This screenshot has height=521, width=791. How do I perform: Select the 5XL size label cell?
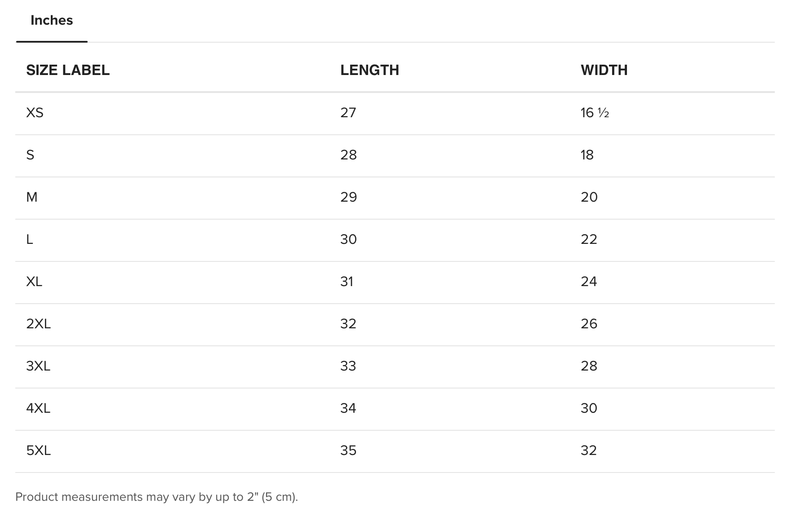[x=38, y=450]
